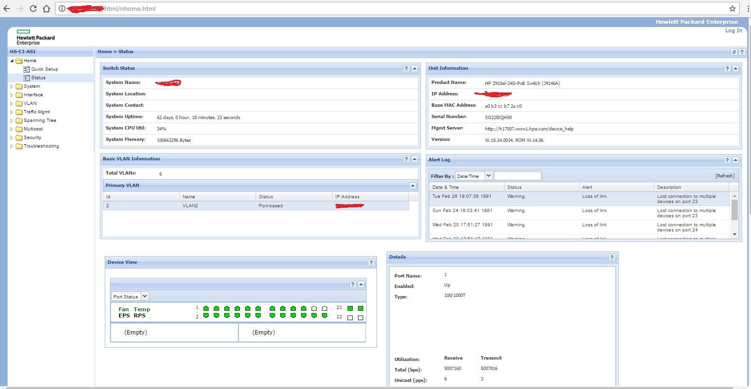Click the first white unlinked top-row port
Viewport: 751px width, 389px height.
click(x=314, y=308)
